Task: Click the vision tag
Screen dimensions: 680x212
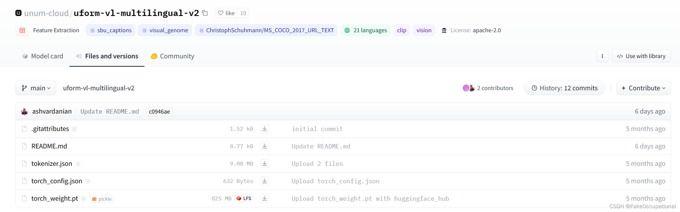Action: [x=424, y=30]
